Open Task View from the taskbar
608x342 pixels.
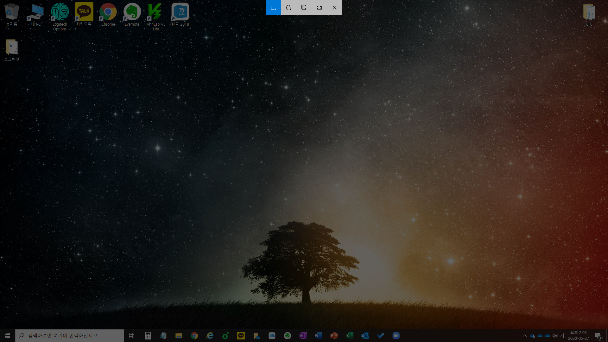coord(132,336)
